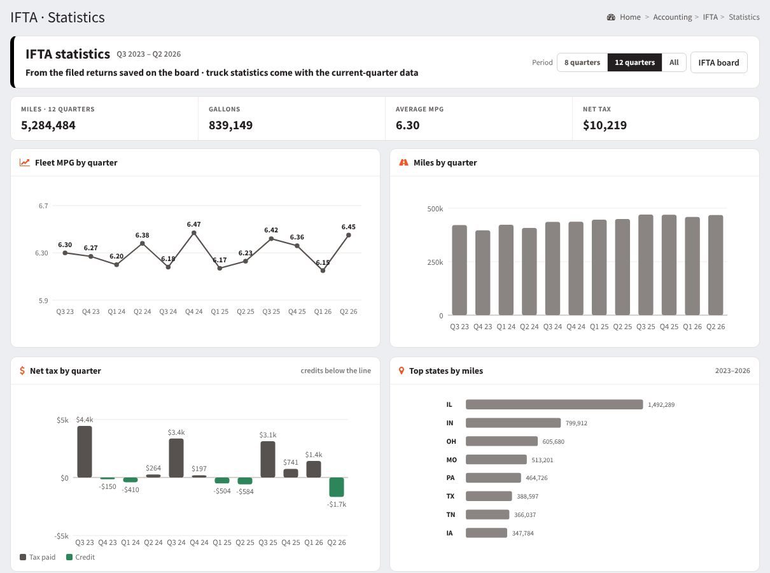Click the 1,492,289 miles figure
770x573 pixels.
[661, 405]
